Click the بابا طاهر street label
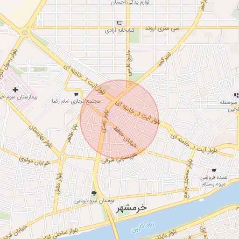 [72, 134]
